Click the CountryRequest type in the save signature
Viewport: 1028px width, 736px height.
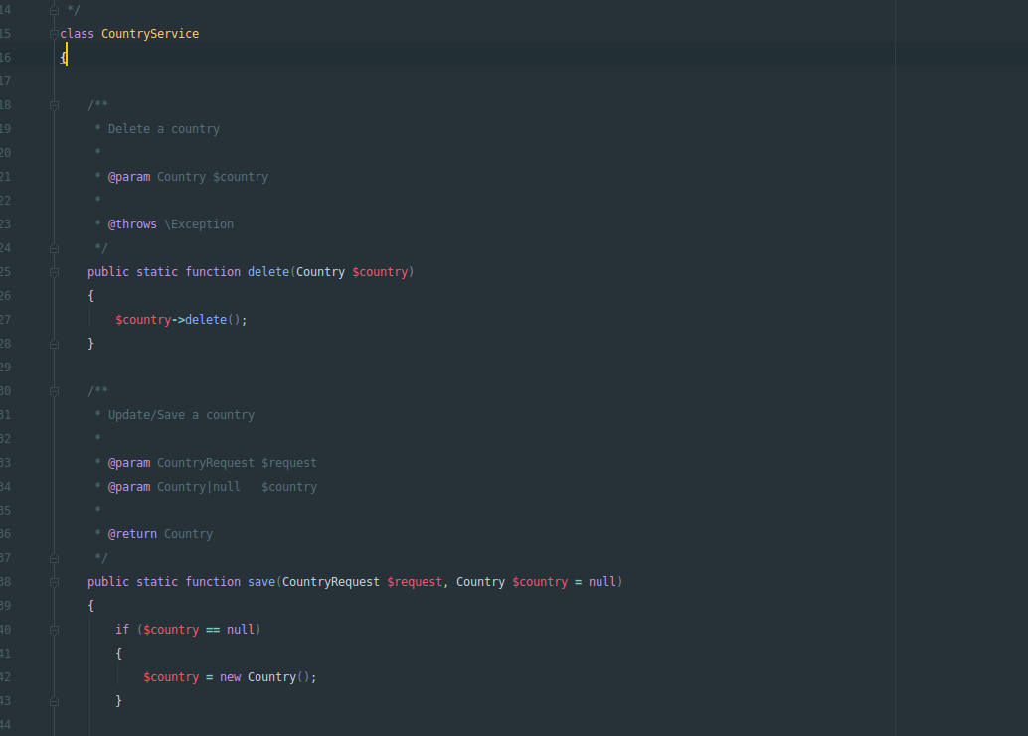(x=331, y=582)
